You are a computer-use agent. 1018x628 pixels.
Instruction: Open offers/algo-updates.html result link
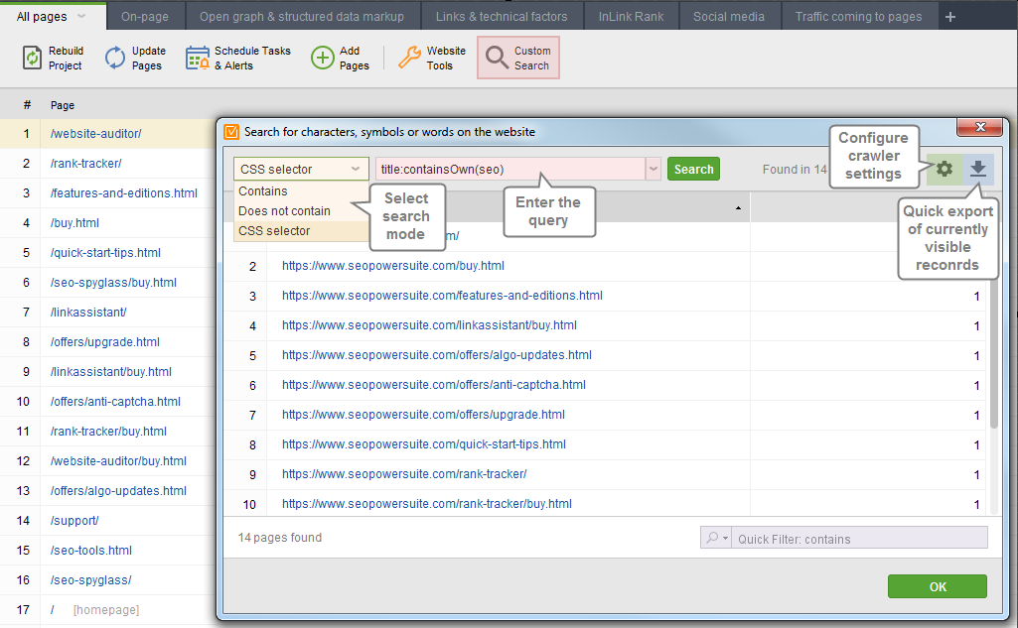click(437, 355)
